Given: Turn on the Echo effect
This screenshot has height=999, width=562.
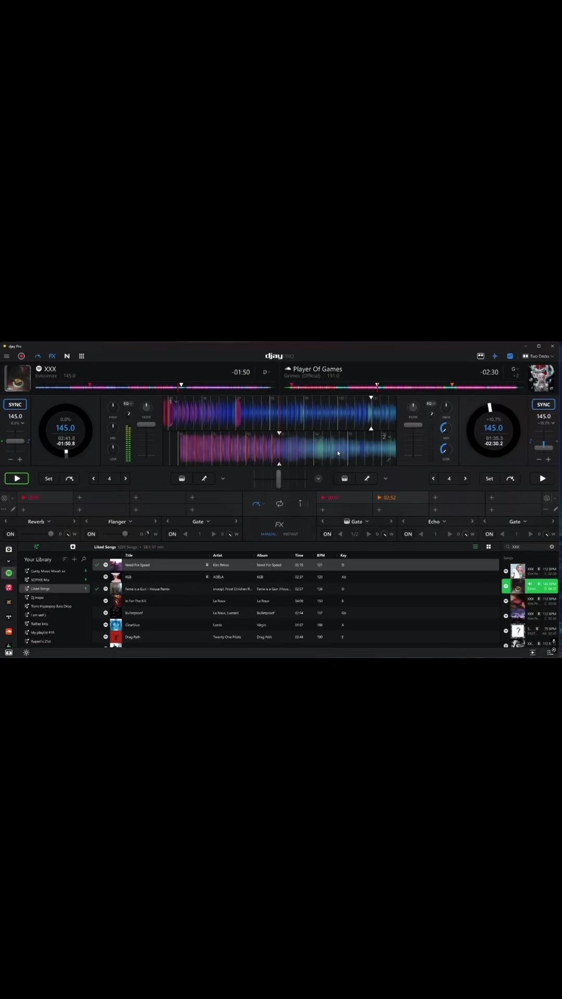Looking at the screenshot, I should [408, 534].
